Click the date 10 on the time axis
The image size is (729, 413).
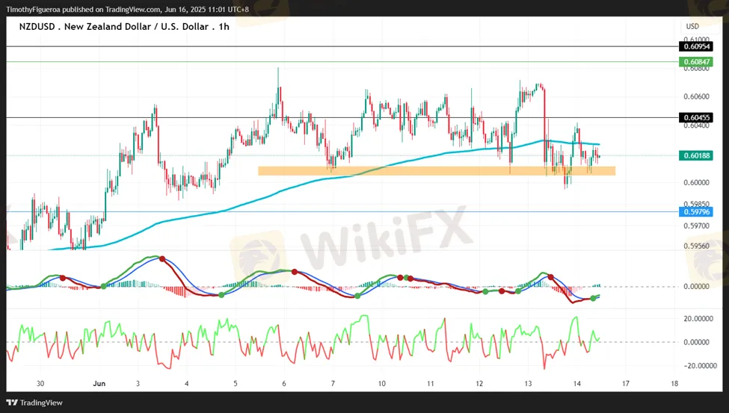click(382, 383)
